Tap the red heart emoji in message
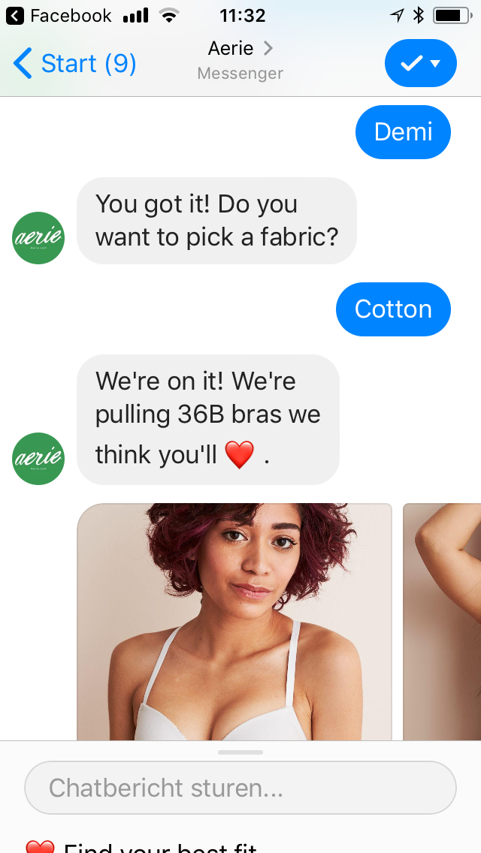This screenshot has width=481, height=853. coord(240,455)
